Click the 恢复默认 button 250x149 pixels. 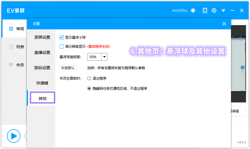pos(68,68)
